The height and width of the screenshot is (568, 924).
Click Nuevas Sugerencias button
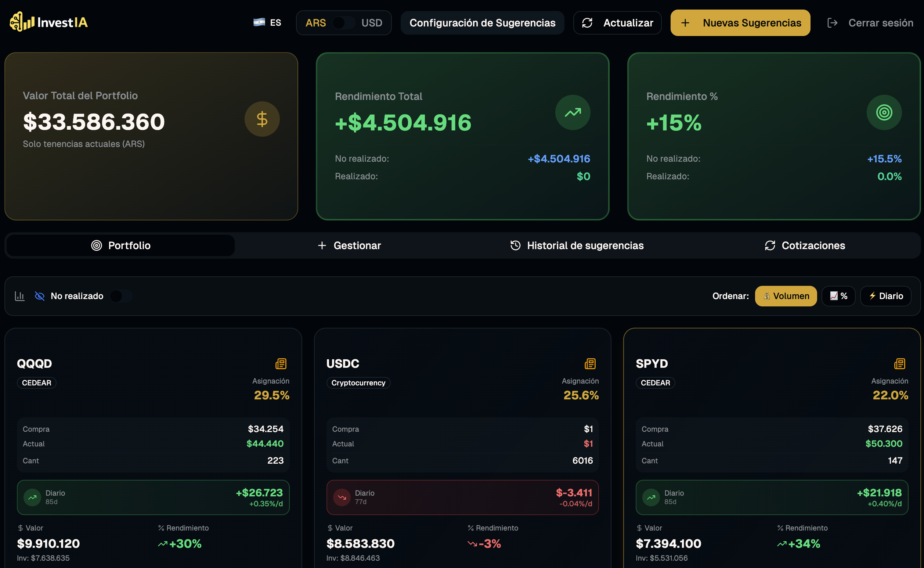740,22
